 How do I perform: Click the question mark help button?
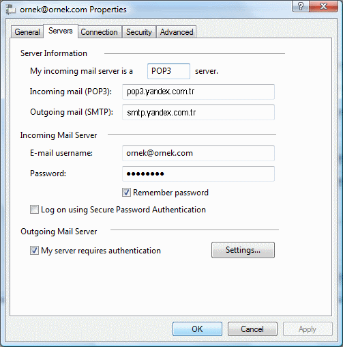[301, 6]
